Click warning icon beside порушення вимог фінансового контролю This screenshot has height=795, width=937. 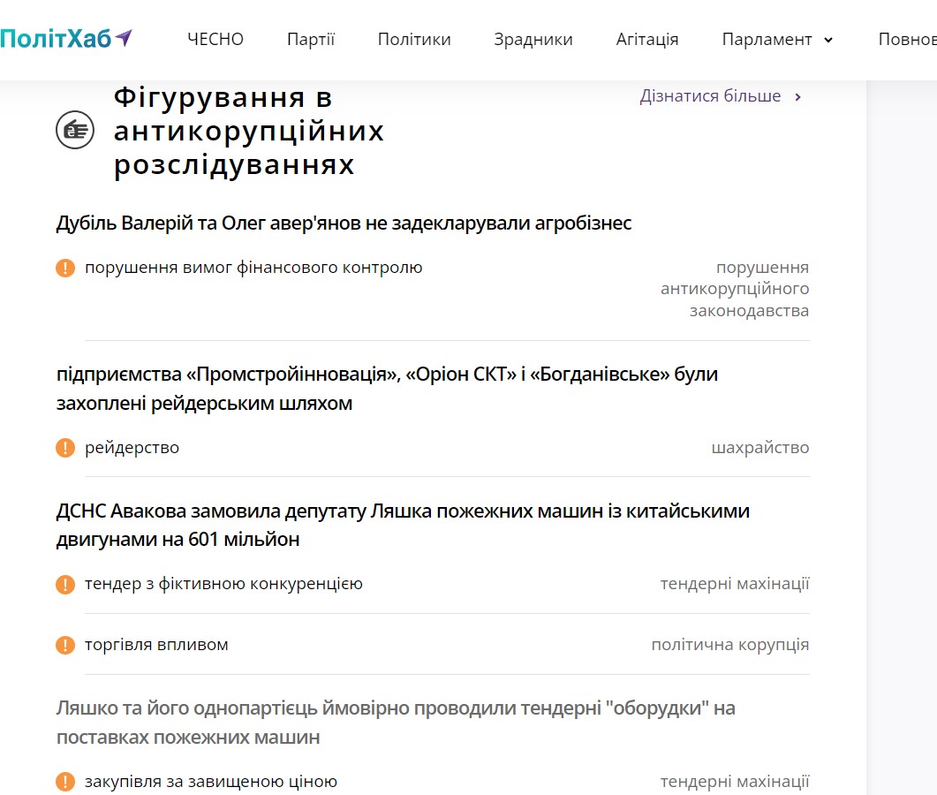tap(65, 268)
